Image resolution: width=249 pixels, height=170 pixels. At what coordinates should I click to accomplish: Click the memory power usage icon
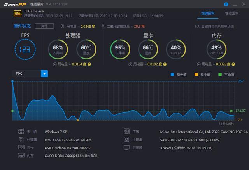[x=199, y=64]
